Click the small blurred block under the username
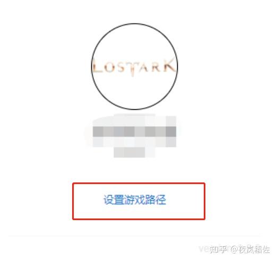 [134, 152]
